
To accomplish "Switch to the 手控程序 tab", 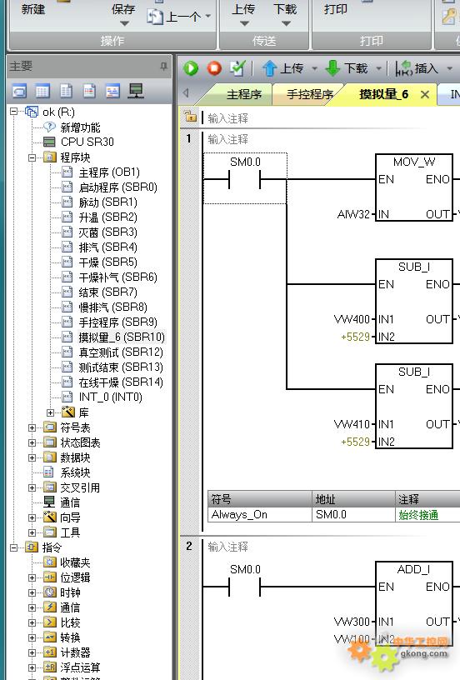I will (x=309, y=94).
